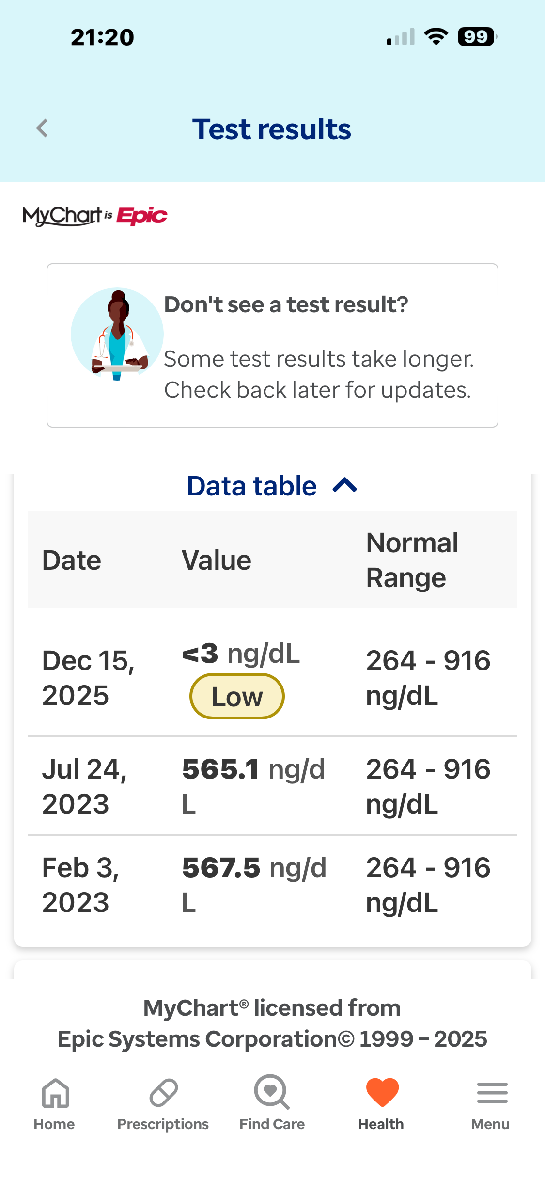
Task: Collapse the Data table section
Action: [x=252, y=486]
